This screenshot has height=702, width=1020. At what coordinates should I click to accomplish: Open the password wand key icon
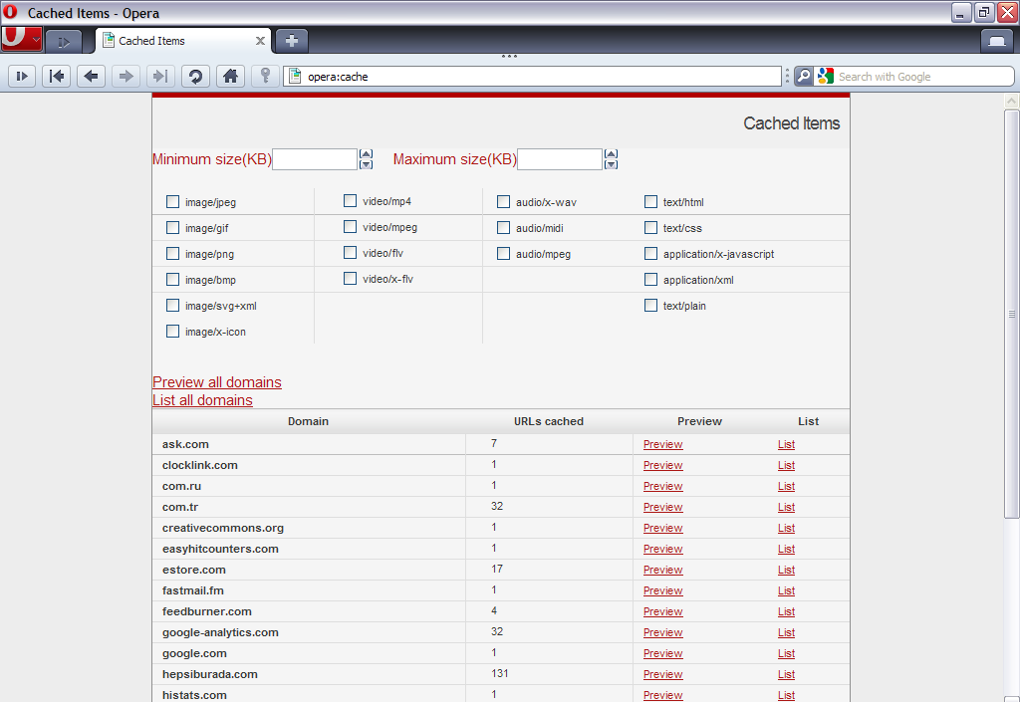265,76
